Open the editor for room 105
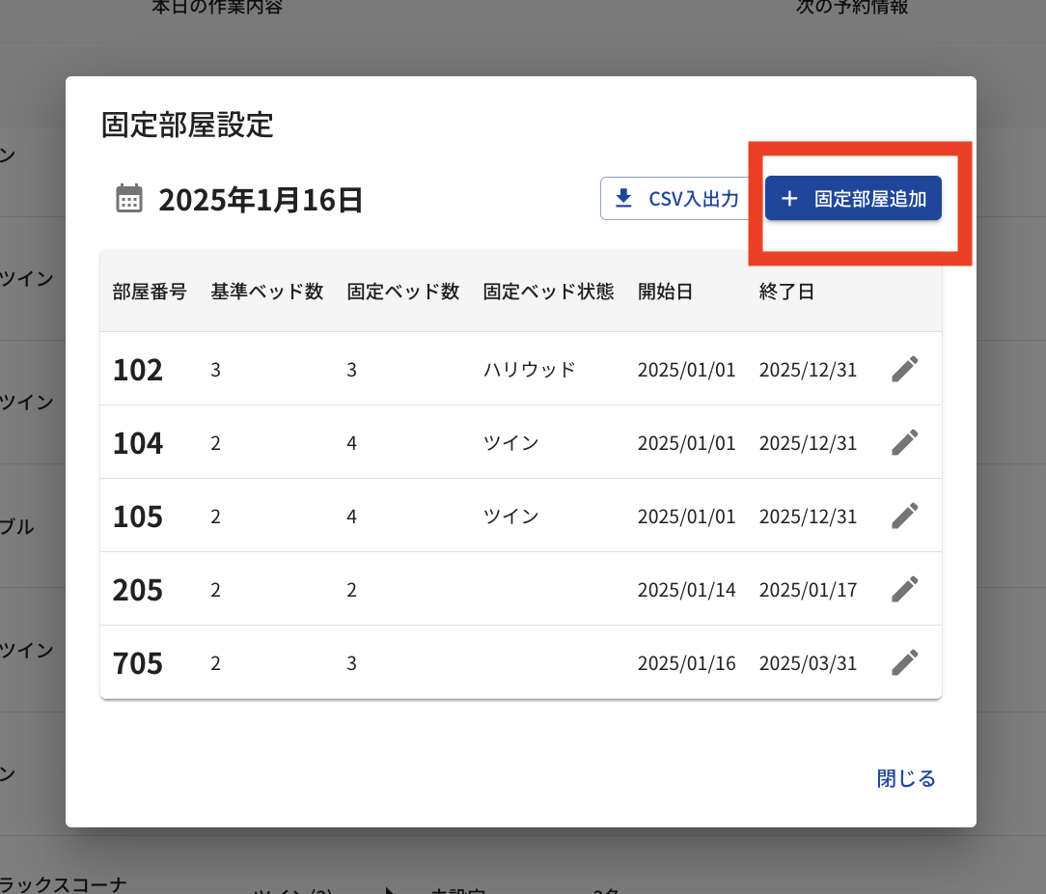Screen dimensions: 1046x894 [x=904, y=516]
